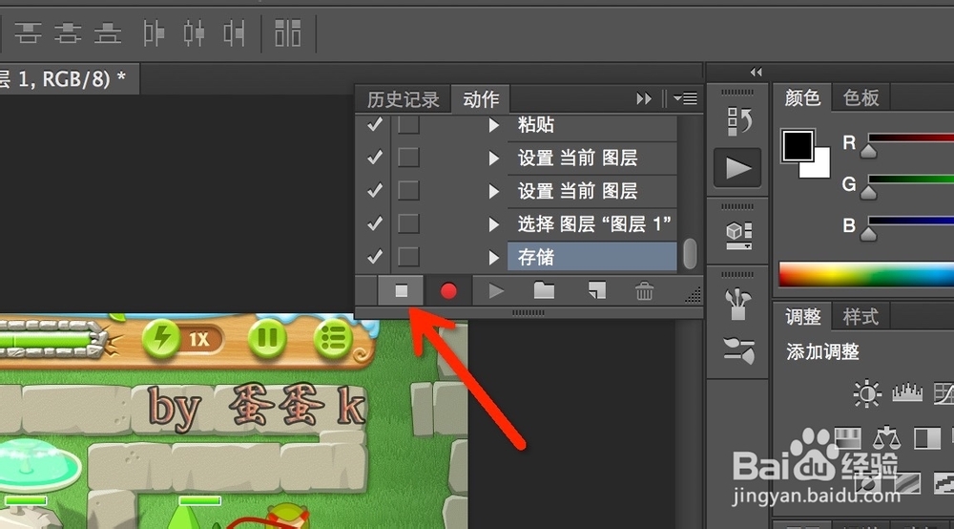The height and width of the screenshot is (529, 954).
Task: Align horizontal centers icon in options bar
Action: coord(194,32)
